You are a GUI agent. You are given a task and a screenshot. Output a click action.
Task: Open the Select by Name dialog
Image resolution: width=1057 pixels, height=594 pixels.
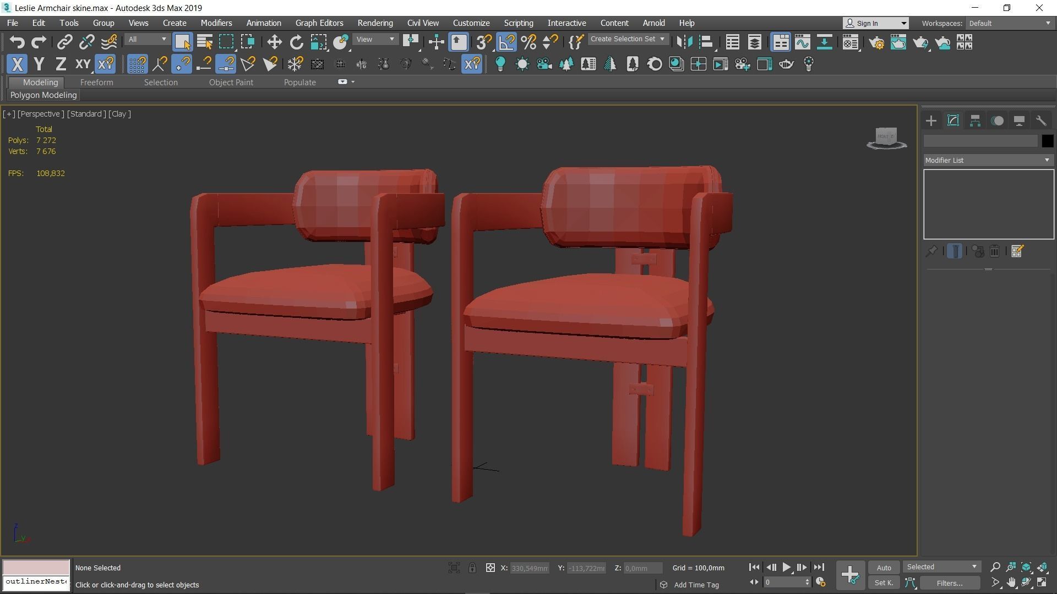click(x=204, y=42)
